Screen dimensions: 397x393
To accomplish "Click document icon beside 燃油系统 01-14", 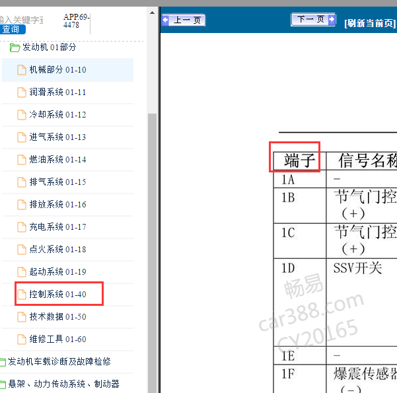I will [22, 160].
